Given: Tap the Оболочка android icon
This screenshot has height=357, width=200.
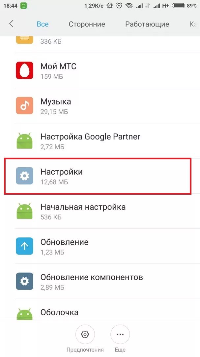Looking at the screenshot, I should click(x=24, y=314).
